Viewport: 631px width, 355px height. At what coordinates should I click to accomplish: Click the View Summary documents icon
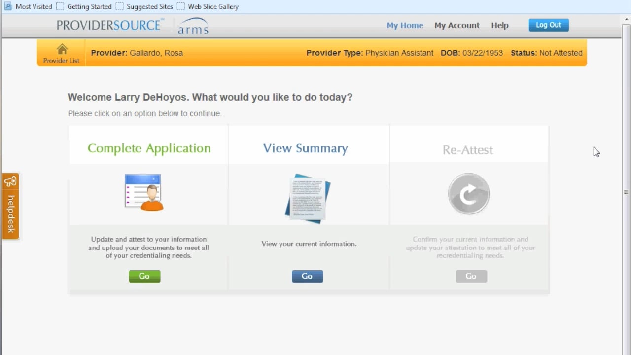[308, 198]
